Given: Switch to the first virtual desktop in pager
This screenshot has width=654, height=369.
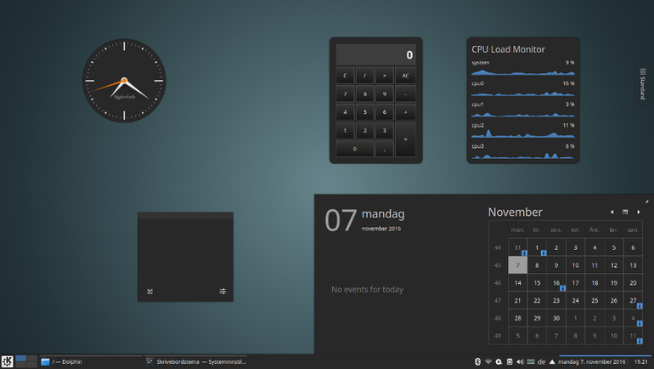Looking at the screenshot, I should coord(21,359).
